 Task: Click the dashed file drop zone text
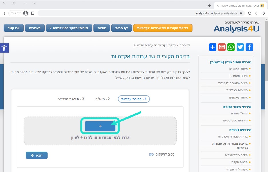[100, 137]
